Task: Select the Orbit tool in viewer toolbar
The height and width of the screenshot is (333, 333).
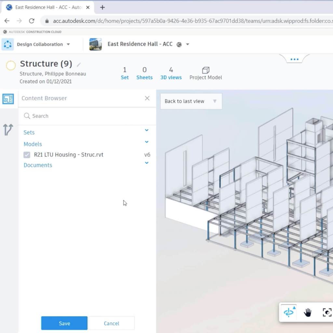Action: (289, 313)
